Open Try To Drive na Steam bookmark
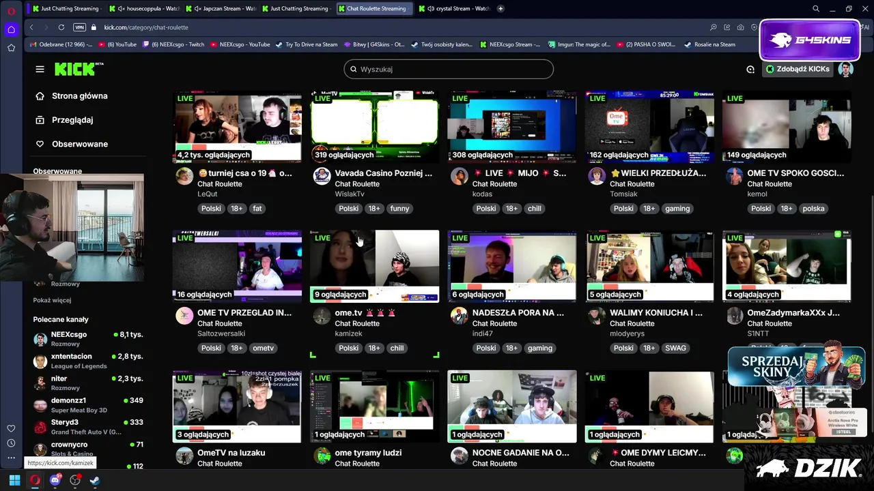Viewport: 874px width, 491px height. pos(306,44)
